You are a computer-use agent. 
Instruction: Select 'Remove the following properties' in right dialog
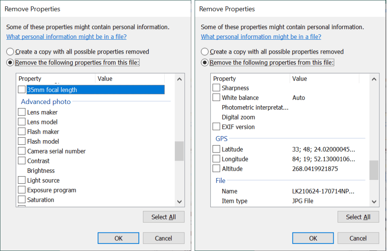(x=205, y=63)
